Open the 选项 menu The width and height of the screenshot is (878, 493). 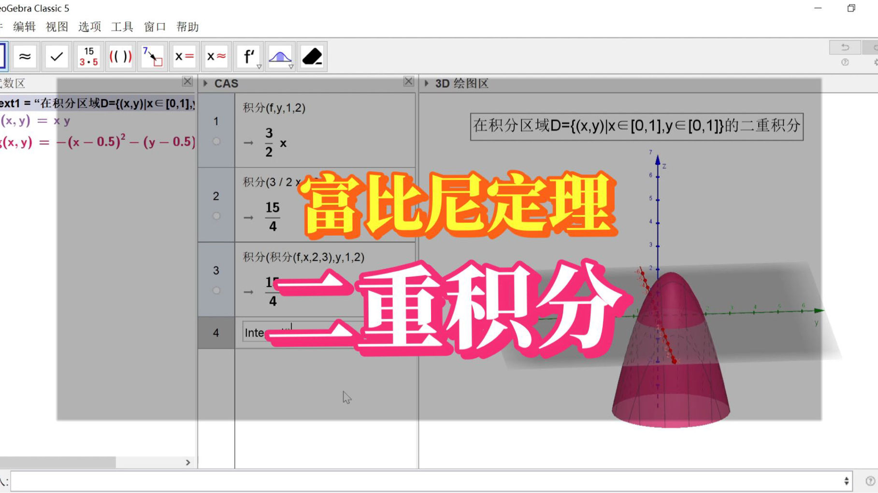(x=89, y=27)
